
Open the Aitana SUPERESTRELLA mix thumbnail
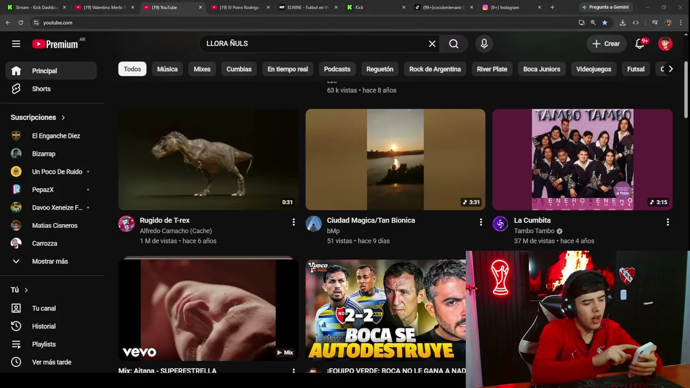tap(208, 310)
